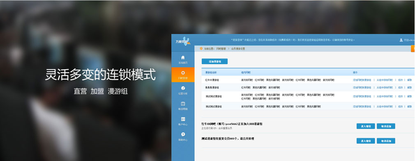Click 新天地网吧 in the 美美美漫游组 row

[x=274, y=87]
